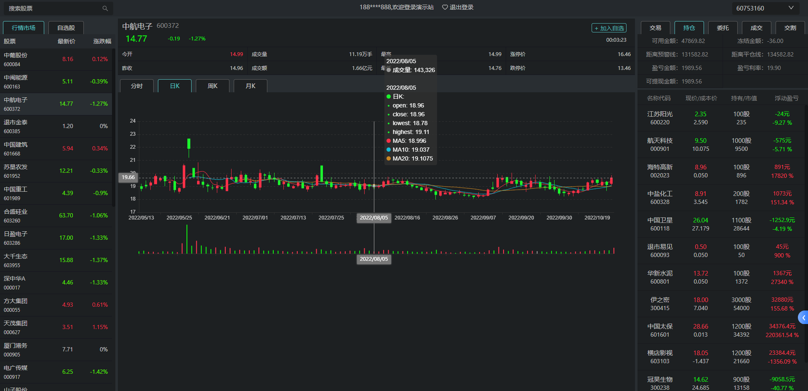Select 中国建筑 601668 in stock list

coord(56,149)
